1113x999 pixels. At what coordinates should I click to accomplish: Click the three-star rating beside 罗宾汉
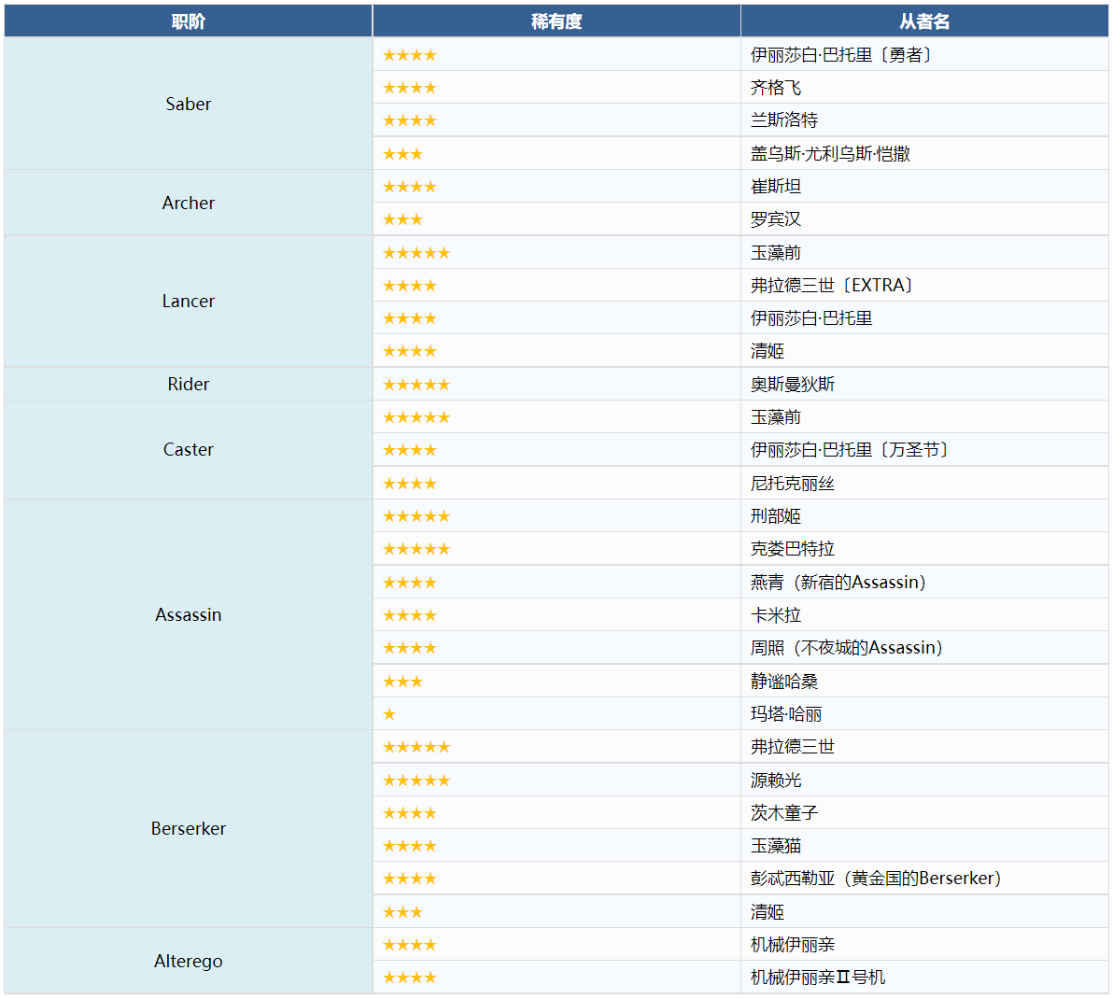click(x=402, y=219)
